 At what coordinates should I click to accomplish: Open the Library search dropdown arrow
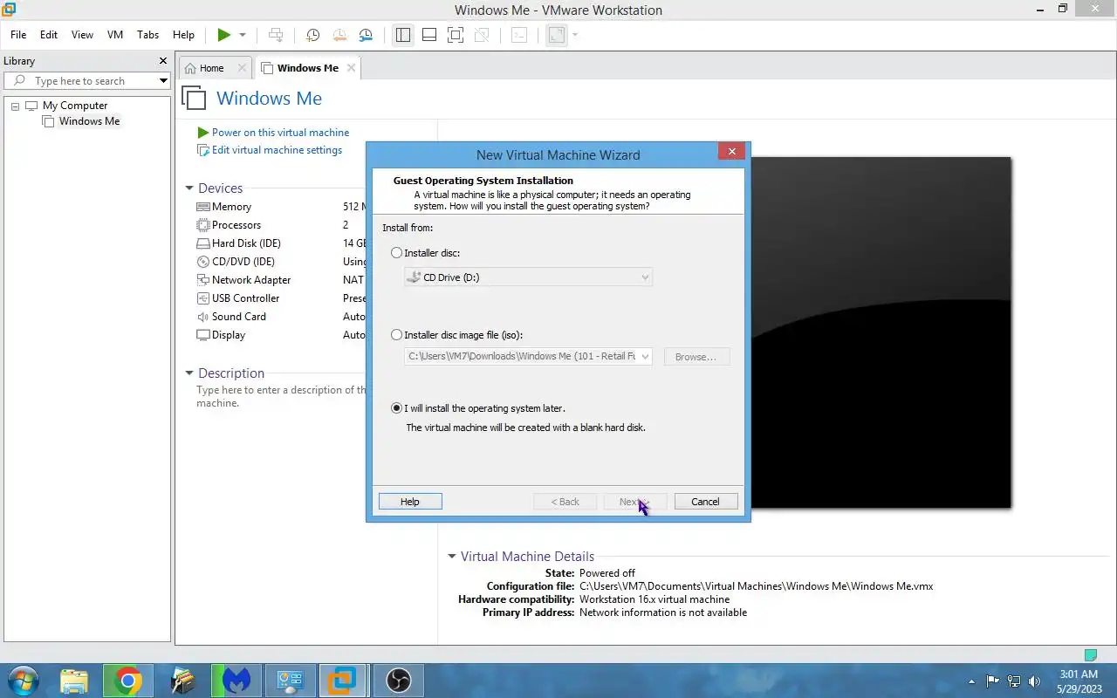tap(163, 80)
